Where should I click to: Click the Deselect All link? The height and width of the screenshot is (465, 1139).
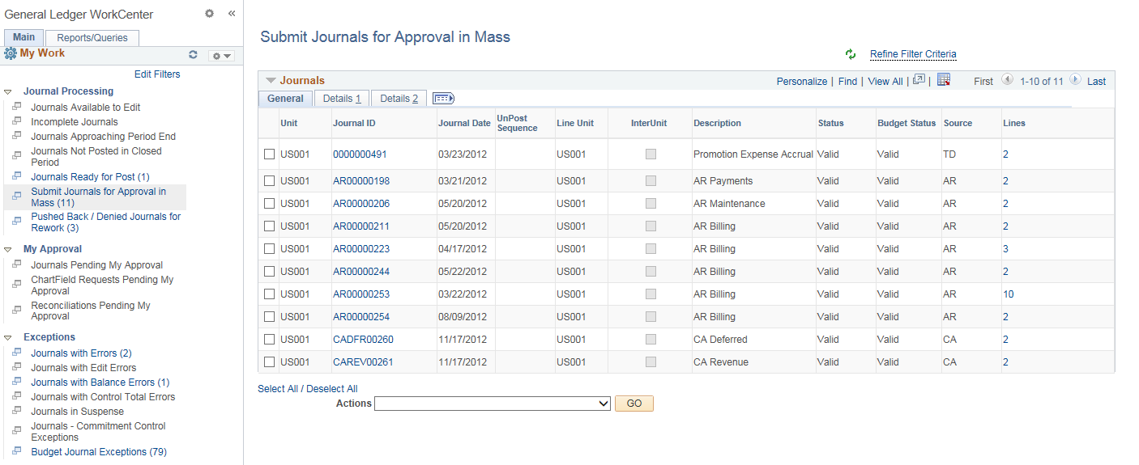pyautogui.click(x=331, y=389)
